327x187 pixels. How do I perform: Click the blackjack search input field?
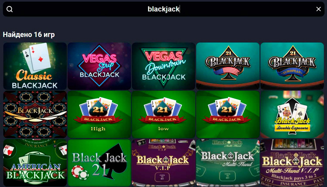tap(163, 9)
